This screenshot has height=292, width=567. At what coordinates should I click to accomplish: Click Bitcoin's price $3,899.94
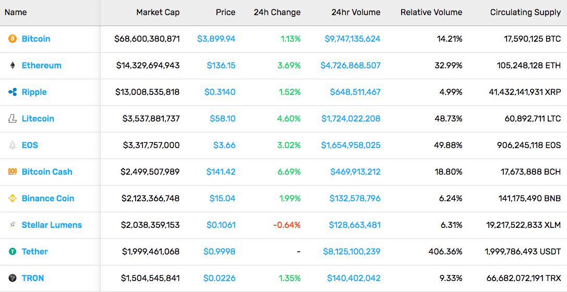[x=216, y=39]
